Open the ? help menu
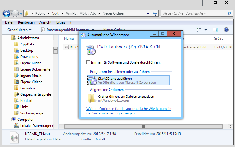The height and width of the screenshot is (147, 235). coord(71,22)
